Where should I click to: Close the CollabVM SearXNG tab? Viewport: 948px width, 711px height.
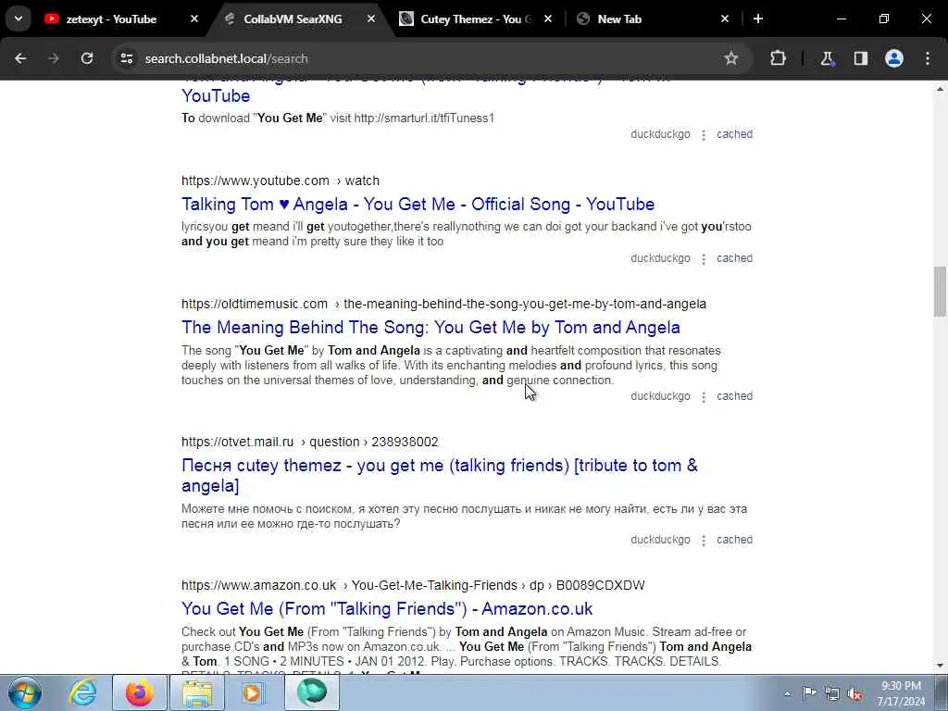tap(371, 19)
